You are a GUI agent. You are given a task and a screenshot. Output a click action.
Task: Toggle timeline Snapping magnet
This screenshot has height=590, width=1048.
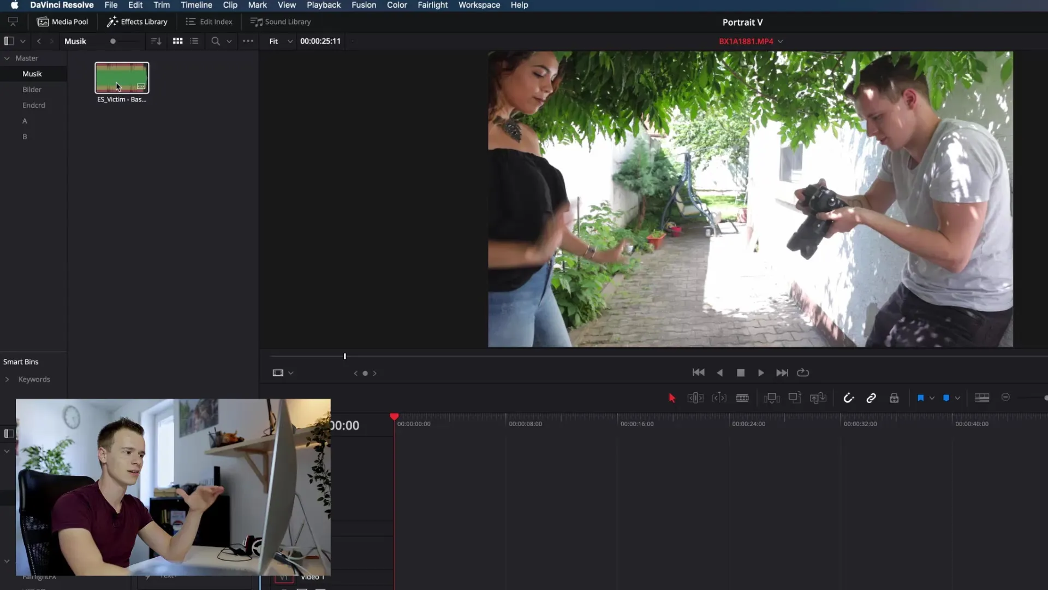(848, 398)
